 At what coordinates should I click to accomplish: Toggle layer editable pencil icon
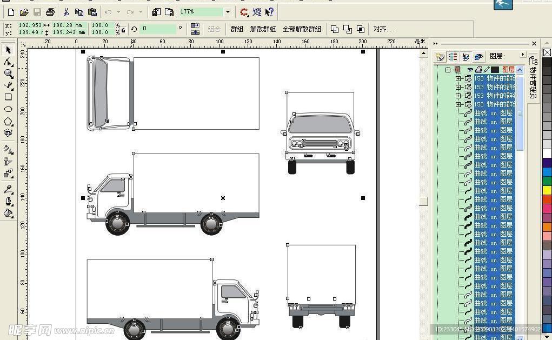point(487,70)
